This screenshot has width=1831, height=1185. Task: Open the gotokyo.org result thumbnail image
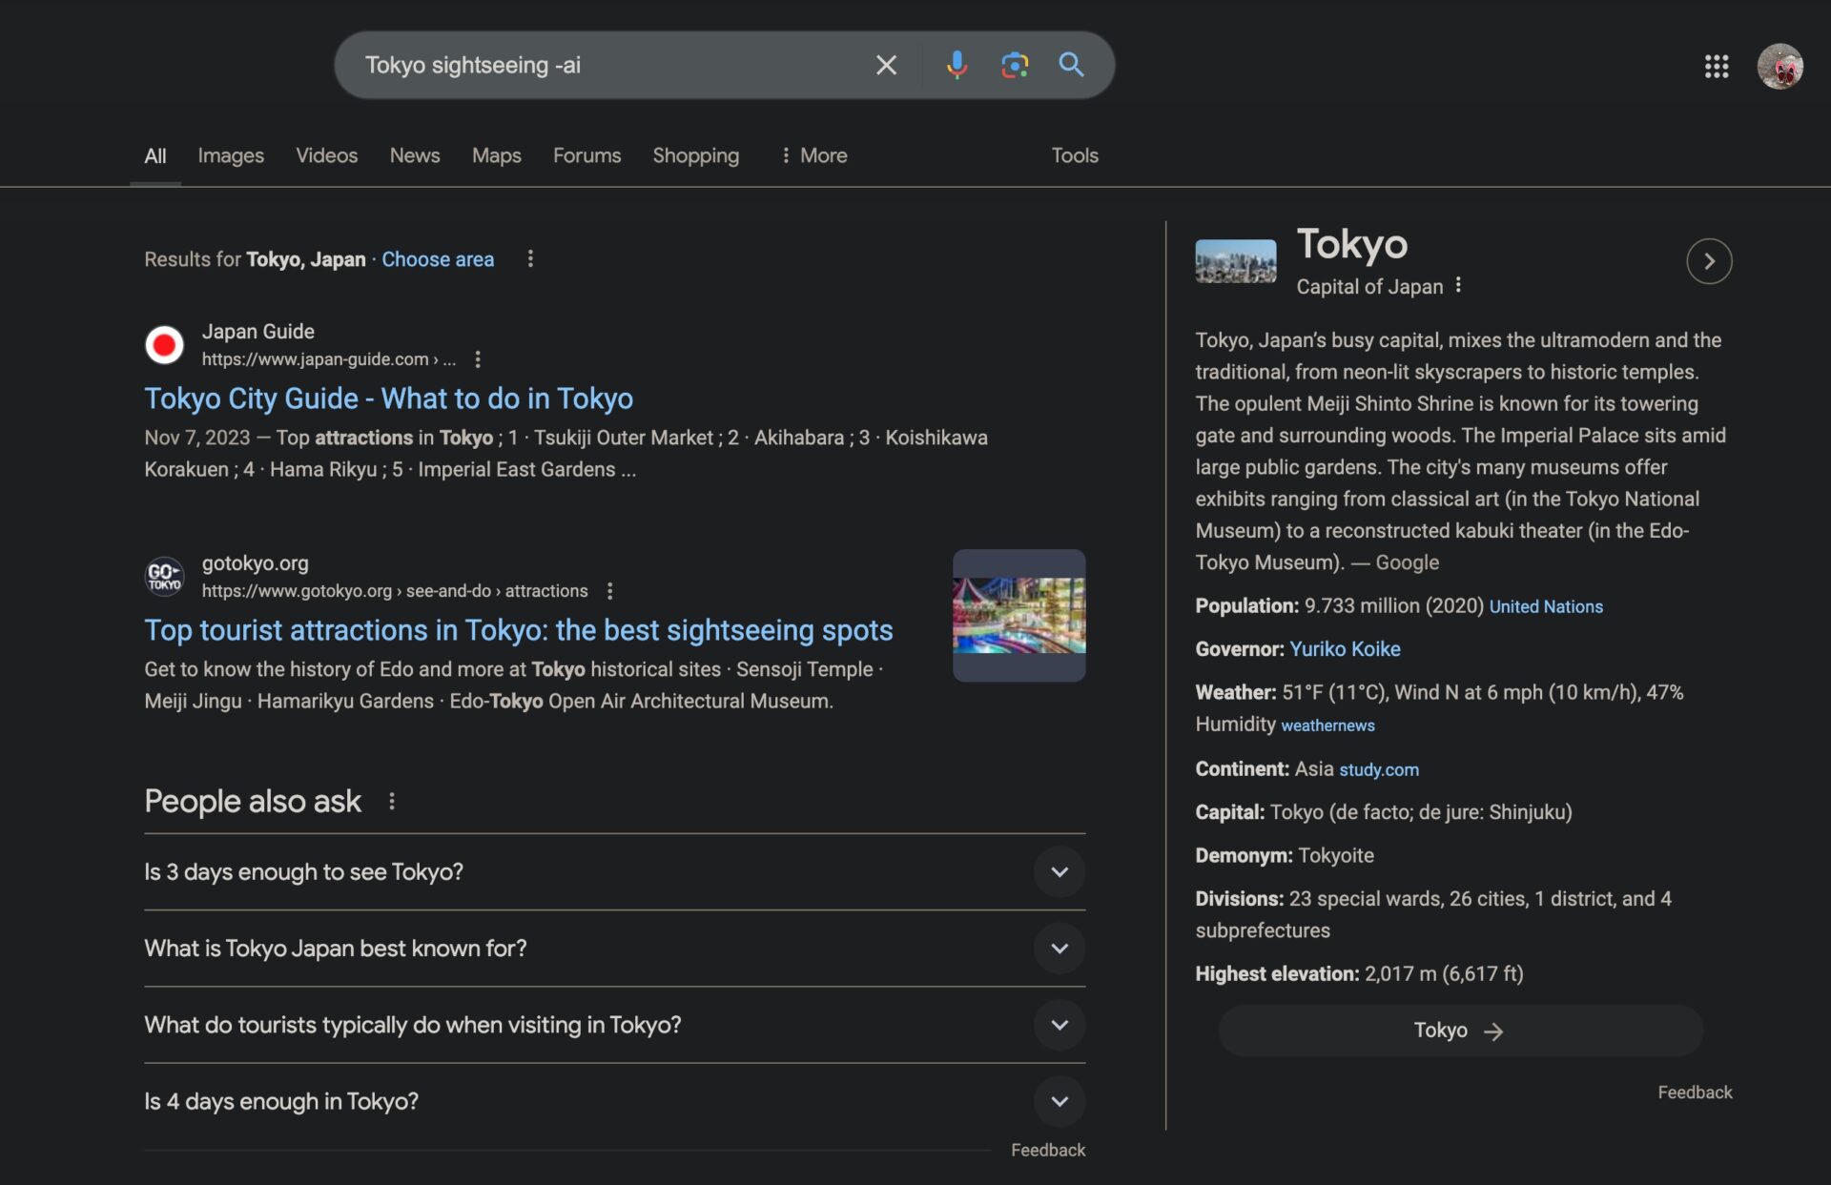(x=1018, y=615)
